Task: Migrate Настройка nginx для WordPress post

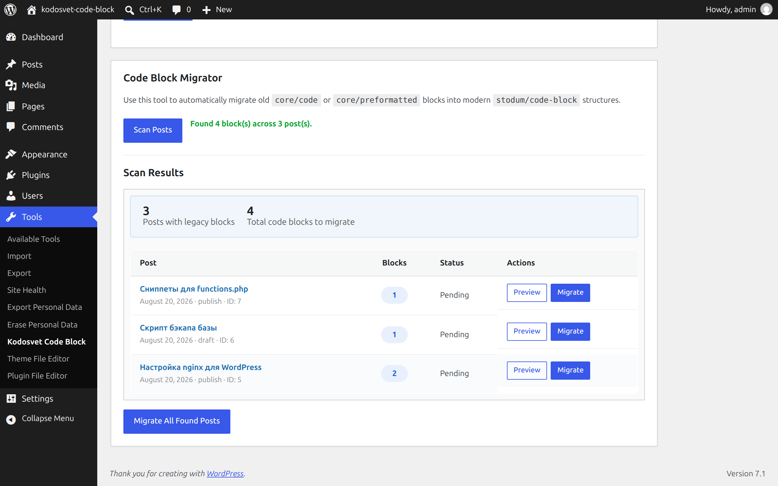Action: pyautogui.click(x=570, y=370)
